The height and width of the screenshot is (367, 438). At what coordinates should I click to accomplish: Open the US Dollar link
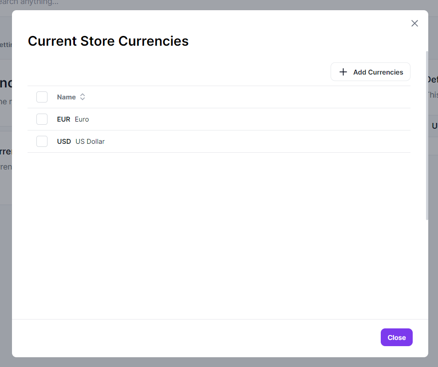90,141
